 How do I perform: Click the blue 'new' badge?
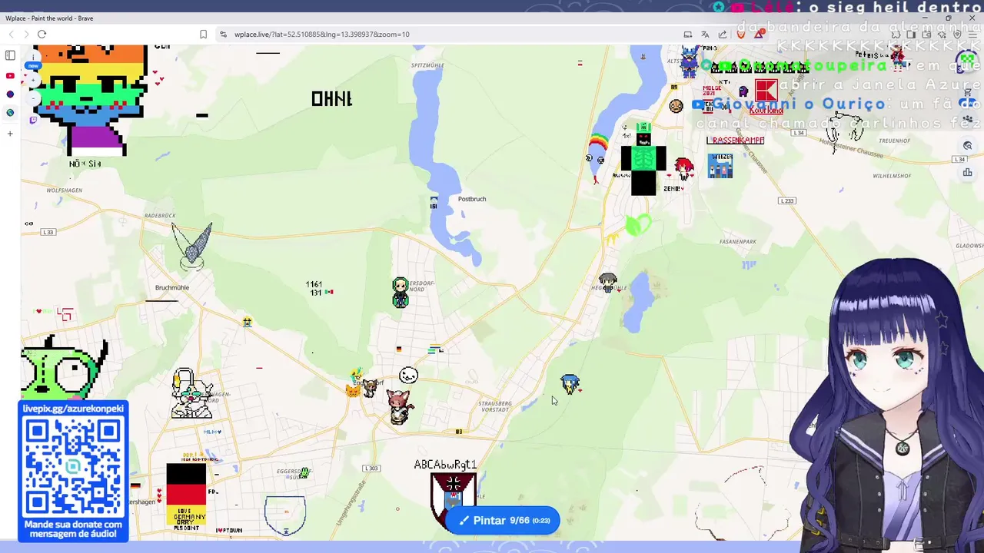click(32, 66)
